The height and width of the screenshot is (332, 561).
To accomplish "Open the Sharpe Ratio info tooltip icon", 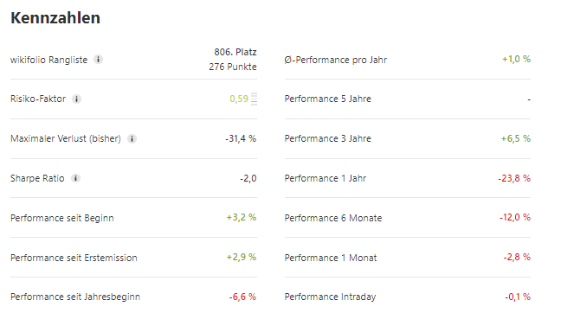I will tap(75, 178).
